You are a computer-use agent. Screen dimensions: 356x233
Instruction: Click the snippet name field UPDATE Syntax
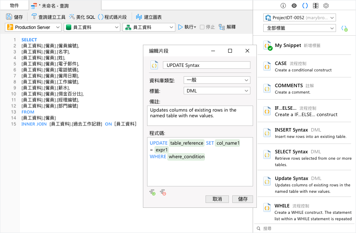coord(207,65)
